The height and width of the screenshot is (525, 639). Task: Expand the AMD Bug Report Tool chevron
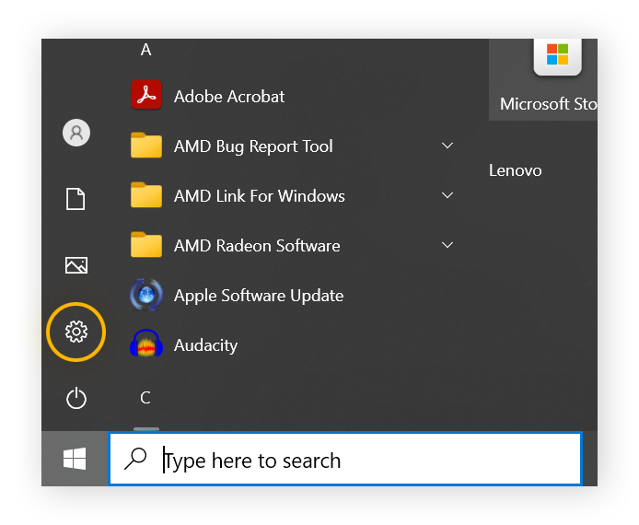pyautogui.click(x=447, y=146)
